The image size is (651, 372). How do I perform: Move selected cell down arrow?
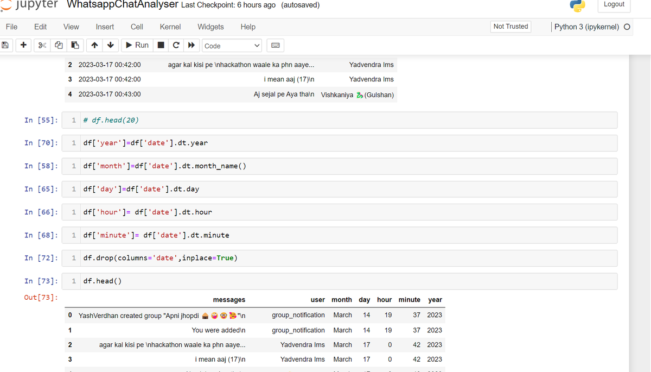coord(111,45)
